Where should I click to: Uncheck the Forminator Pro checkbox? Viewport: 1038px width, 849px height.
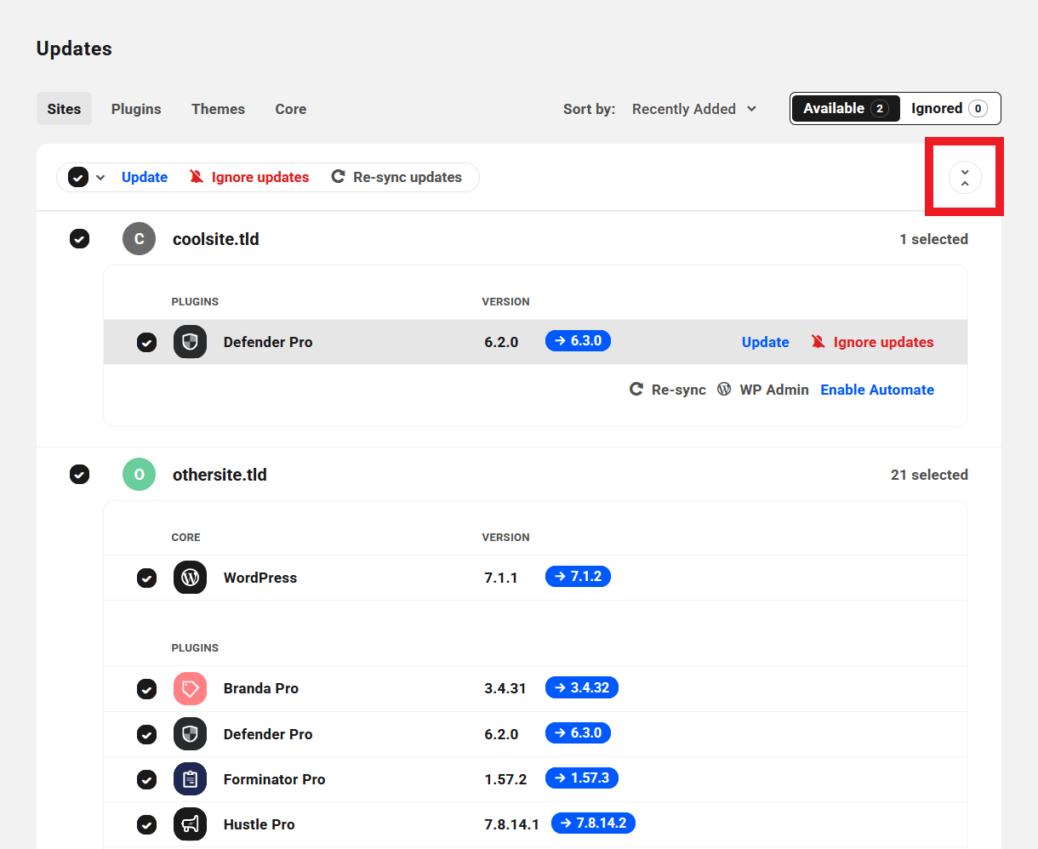point(147,779)
